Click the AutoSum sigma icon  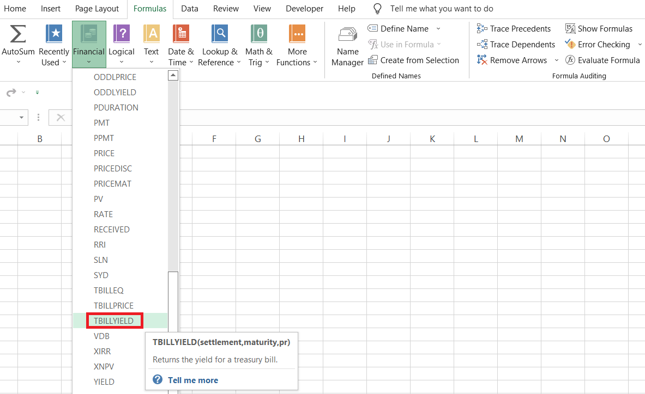pyautogui.click(x=18, y=34)
